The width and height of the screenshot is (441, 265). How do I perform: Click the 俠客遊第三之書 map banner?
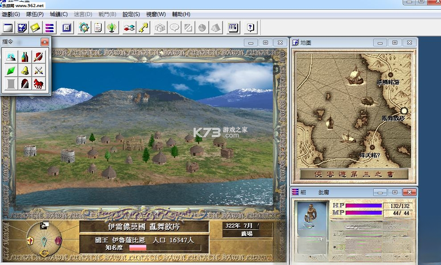click(354, 174)
